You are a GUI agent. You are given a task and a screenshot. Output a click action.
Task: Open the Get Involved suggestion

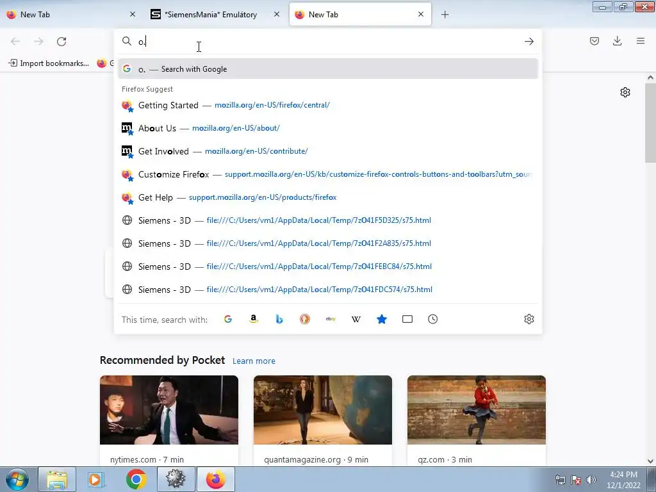click(x=327, y=151)
